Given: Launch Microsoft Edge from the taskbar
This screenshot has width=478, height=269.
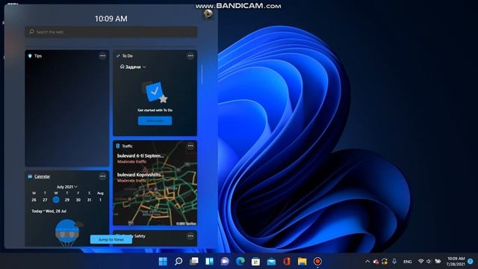Looking at the screenshot, I should coord(240,262).
